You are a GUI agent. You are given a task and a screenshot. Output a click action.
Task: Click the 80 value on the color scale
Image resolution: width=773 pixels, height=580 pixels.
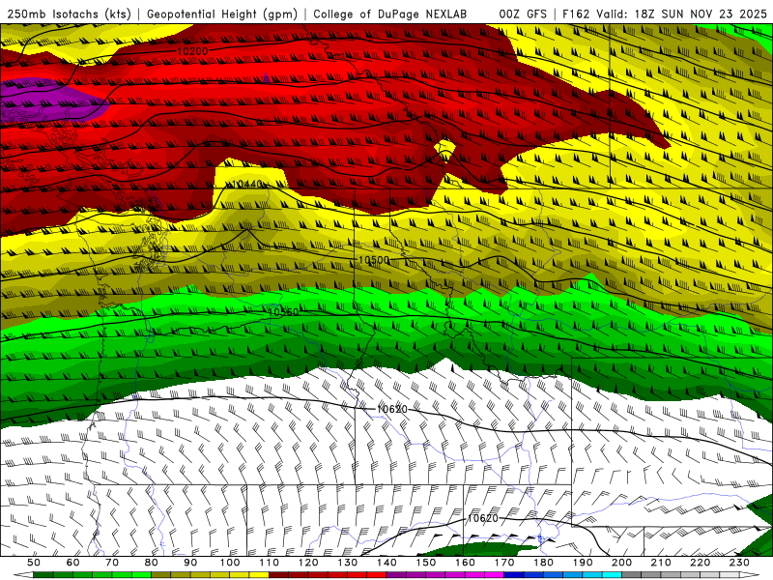152,563
